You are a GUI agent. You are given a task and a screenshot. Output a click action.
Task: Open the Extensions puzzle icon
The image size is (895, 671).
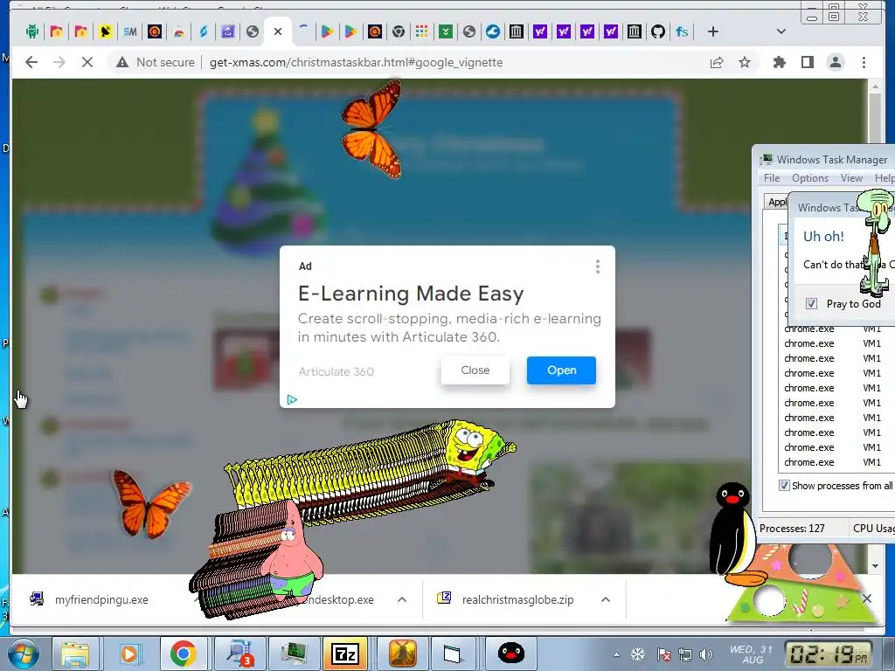779,62
